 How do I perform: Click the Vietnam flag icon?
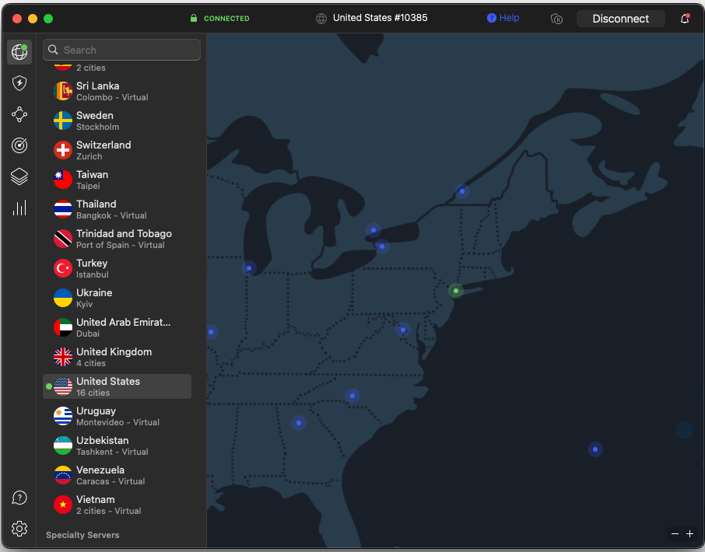[x=63, y=505]
